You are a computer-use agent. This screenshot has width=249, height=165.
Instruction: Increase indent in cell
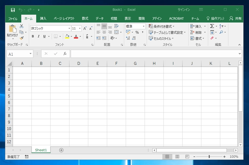coord(104,38)
